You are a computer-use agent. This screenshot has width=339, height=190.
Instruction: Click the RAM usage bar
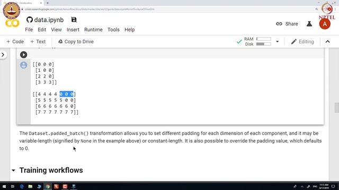pos(264,39)
